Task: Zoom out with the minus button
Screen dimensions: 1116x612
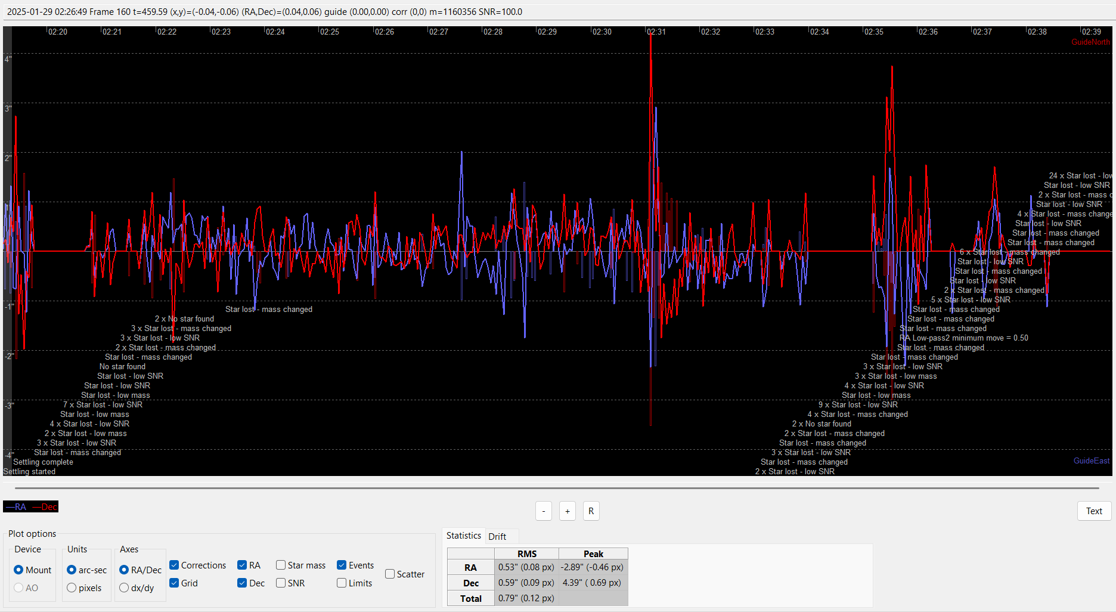Action: 544,511
